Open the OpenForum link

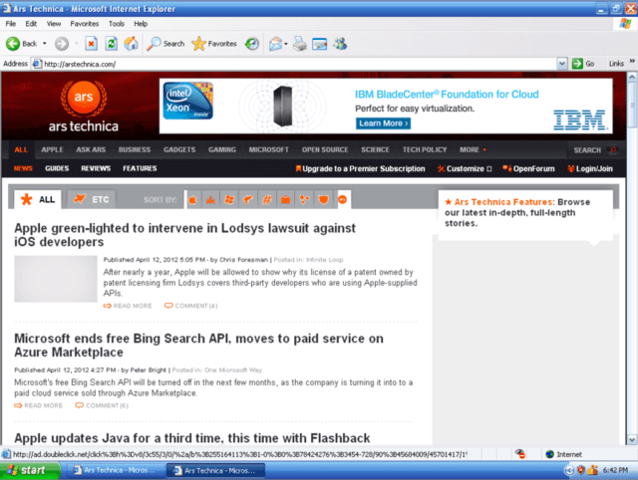528,168
